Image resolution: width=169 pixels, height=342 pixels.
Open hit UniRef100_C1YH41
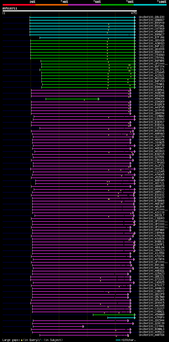tap(152, 326)
